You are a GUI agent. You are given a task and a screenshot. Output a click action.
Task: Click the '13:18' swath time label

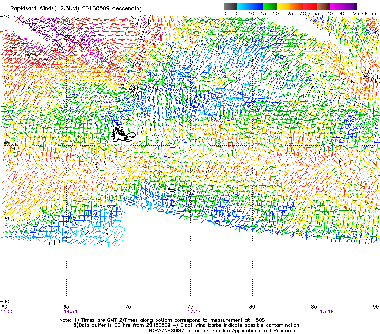click(x=327, y=312)
